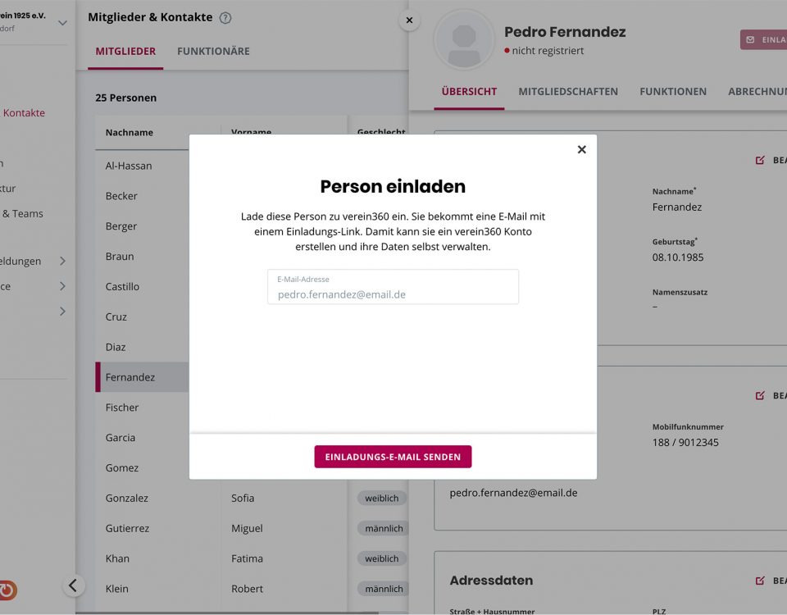Click the edit icon beside Adressdaten
This screenshot has height=615, width=787.
coord(760,581)
